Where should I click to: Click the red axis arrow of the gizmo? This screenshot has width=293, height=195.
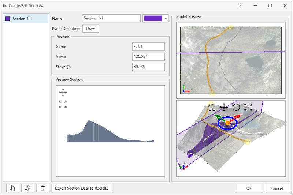pos(237,117)
